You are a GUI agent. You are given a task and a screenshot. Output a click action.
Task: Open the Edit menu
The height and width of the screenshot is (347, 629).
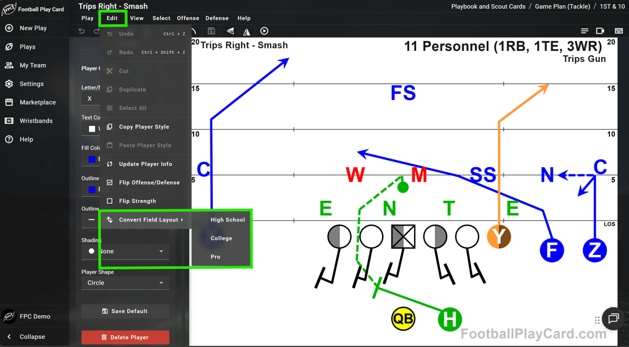click(112, 18)
